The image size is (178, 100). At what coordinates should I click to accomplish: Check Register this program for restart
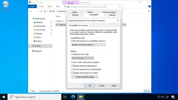point(72,73)
